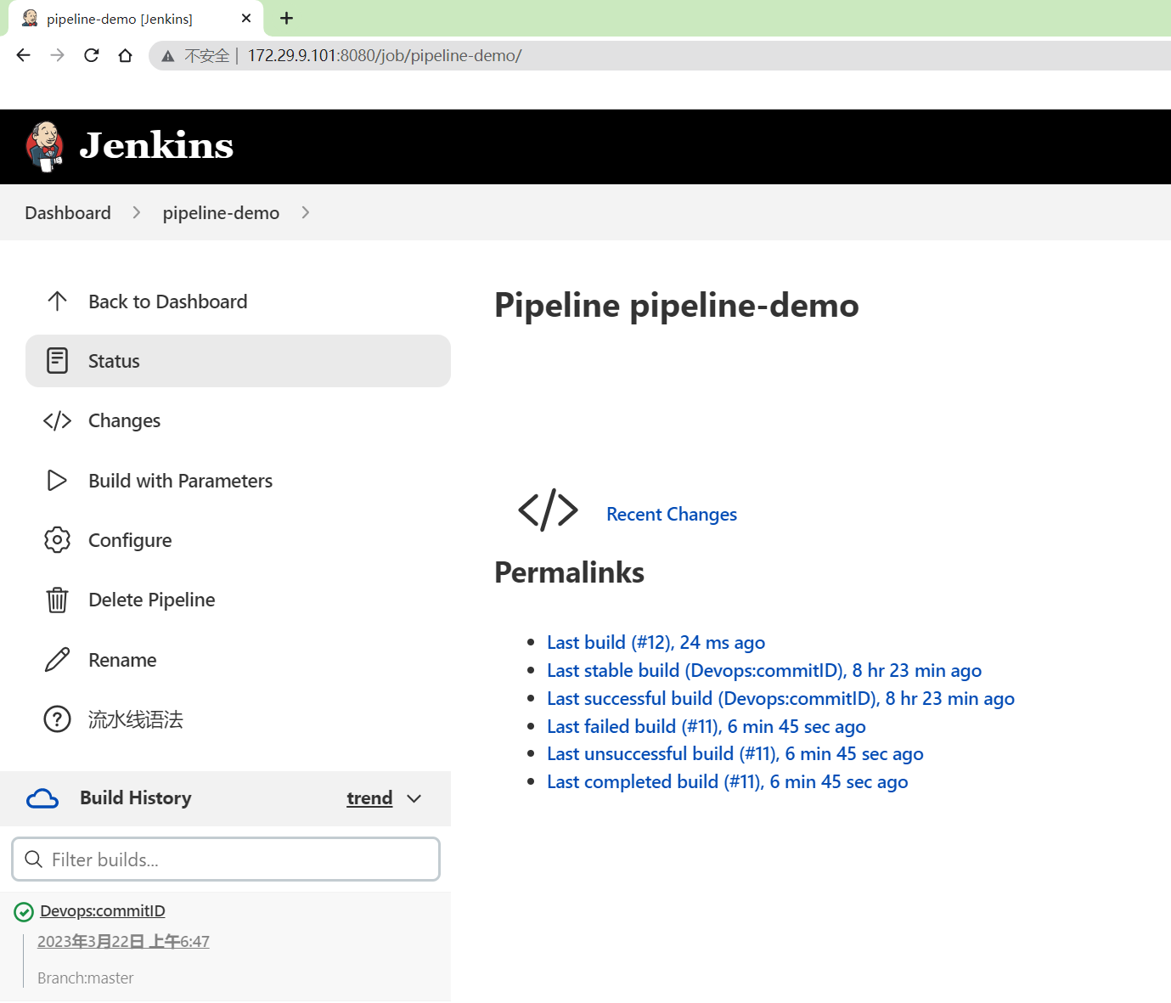Image resolution: width=1171 pixels, height=1003 pixels.
Task: Click the Build History cloud icon
Action: [x=42, y=798]
